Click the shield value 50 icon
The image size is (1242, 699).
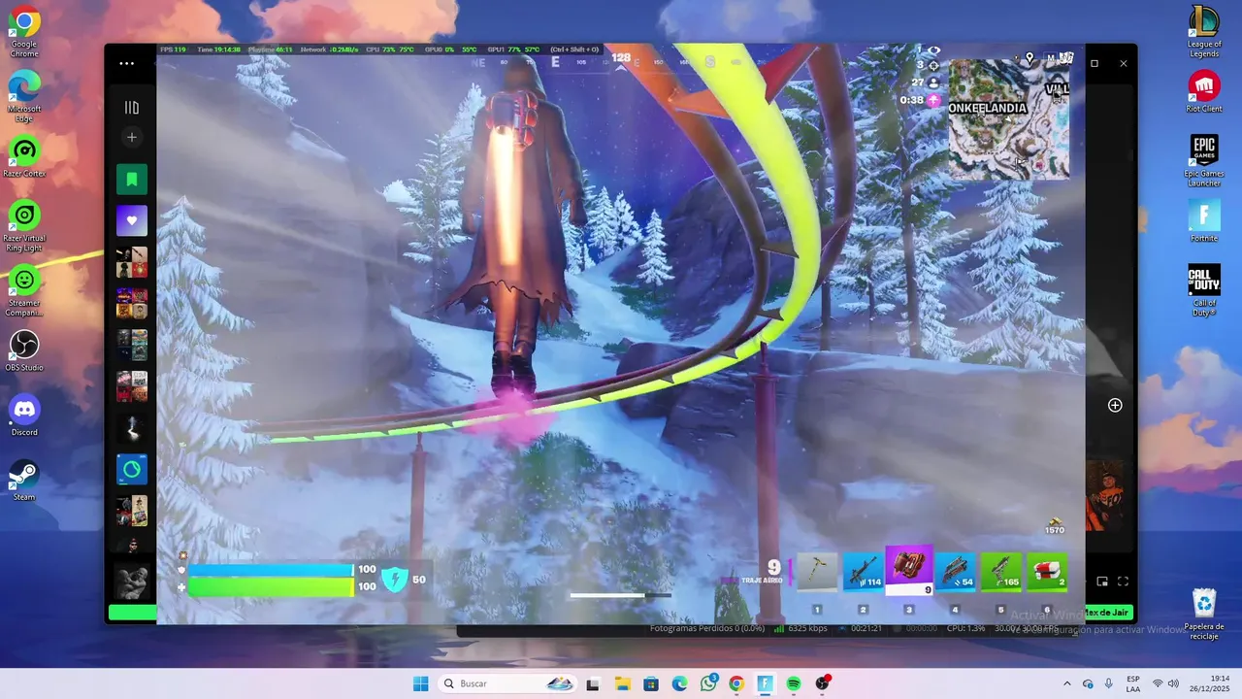point(394,580)
